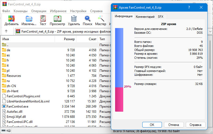
Task: Sort by the Сжат column header
Action: 87,39
